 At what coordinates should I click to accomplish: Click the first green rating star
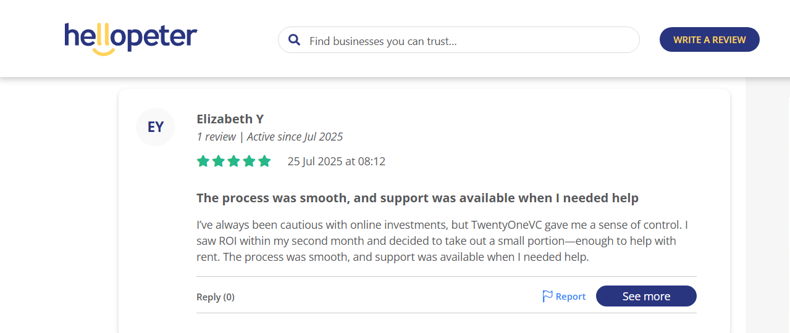(203, 162)
